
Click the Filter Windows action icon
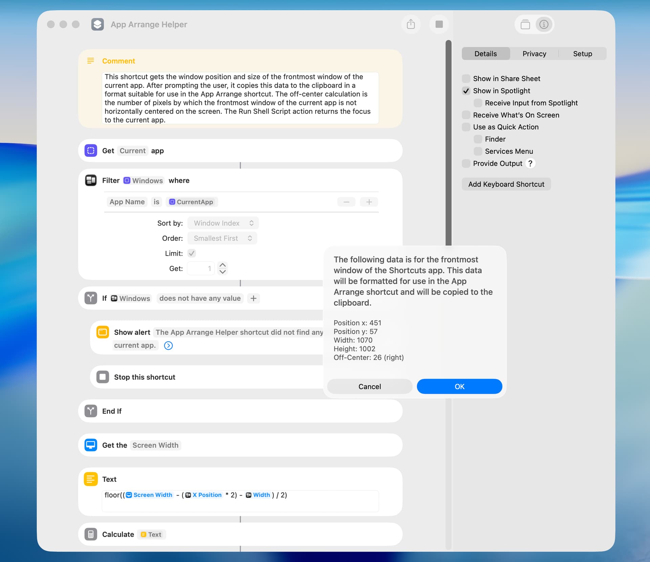[x=91, y=180]
